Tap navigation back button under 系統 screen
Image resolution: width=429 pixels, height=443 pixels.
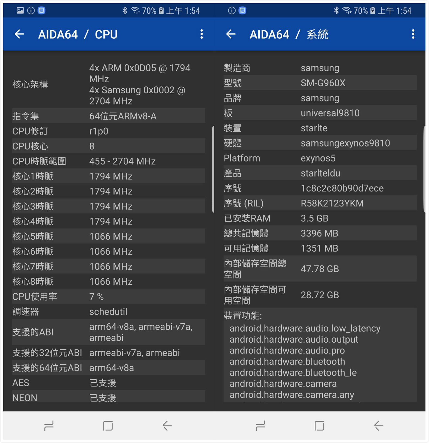pyautogui.click(x=379, y=426)
